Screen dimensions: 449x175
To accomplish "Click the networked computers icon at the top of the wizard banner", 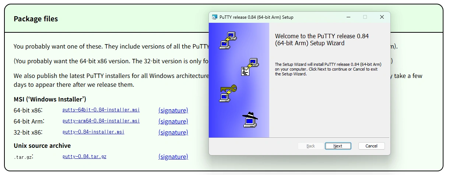I will pos(228,40).
